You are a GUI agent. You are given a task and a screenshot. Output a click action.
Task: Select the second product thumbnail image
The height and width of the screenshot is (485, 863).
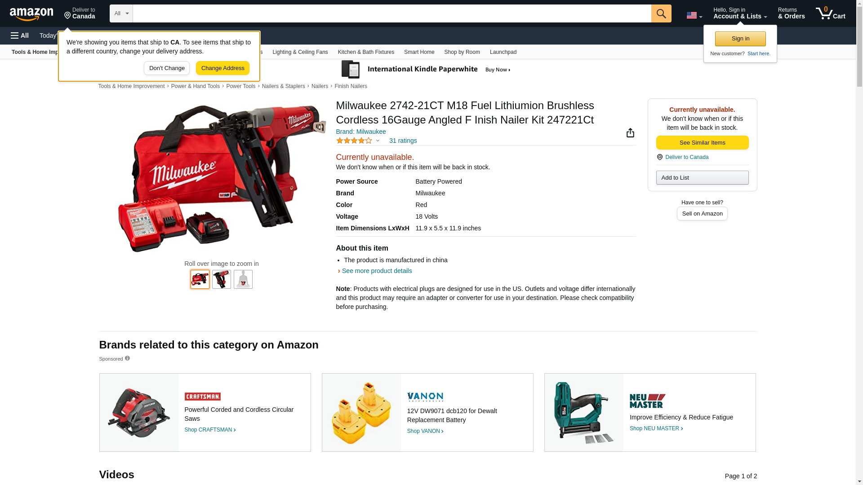tap(222, 279)
